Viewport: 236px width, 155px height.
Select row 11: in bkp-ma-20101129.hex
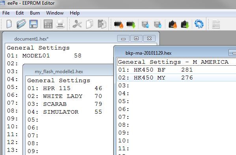124,148
